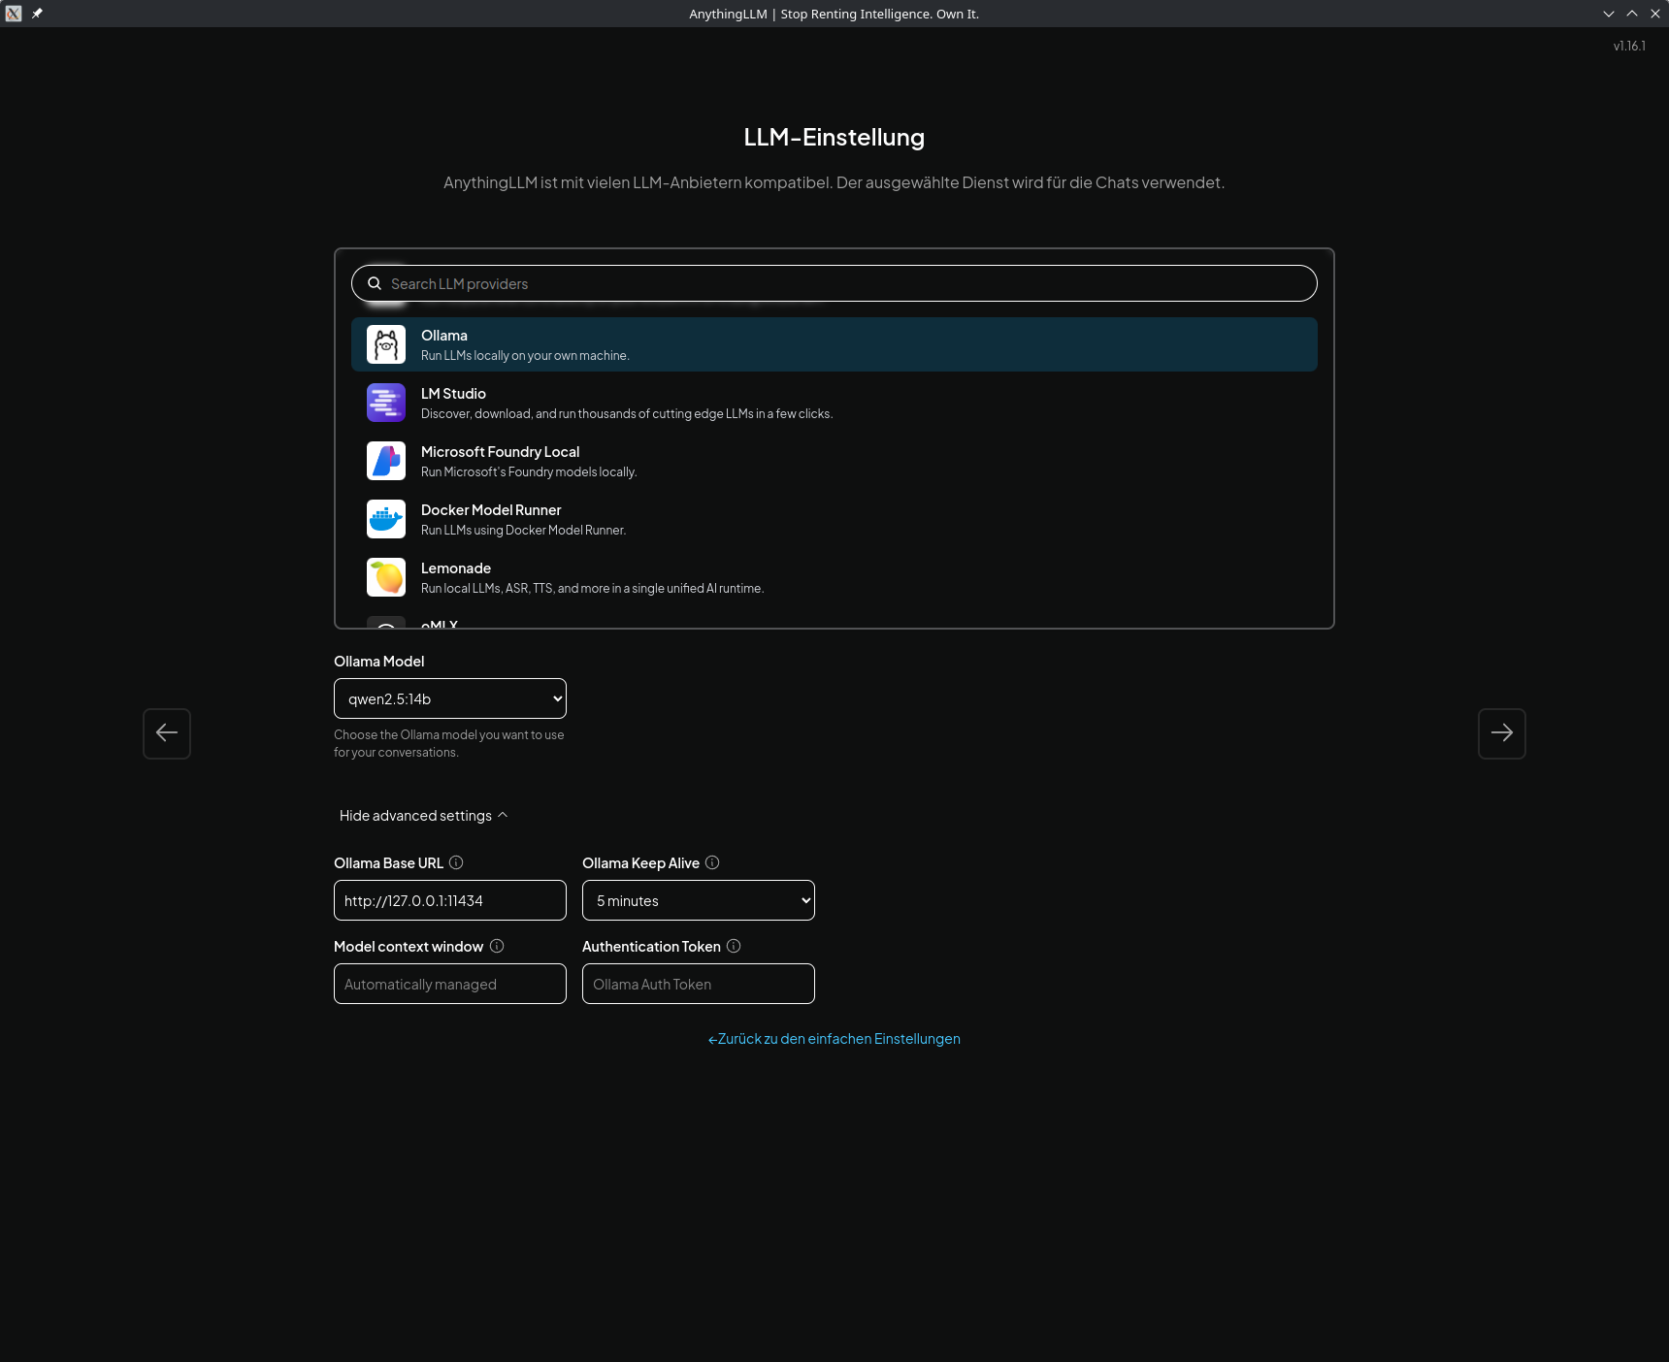Click the pin icon in title bar

(37, 14)
